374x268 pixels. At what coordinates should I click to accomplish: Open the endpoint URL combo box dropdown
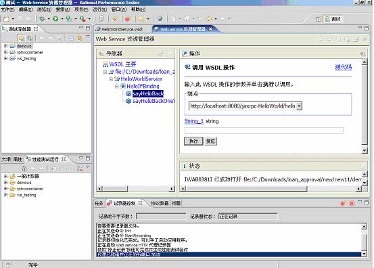(x=299, y=106)
